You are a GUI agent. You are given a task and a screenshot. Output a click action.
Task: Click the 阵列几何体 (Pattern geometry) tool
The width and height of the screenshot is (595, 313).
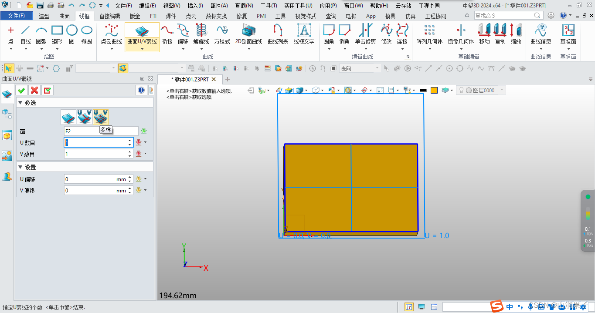pyautogui.click(x=429, y=35)
